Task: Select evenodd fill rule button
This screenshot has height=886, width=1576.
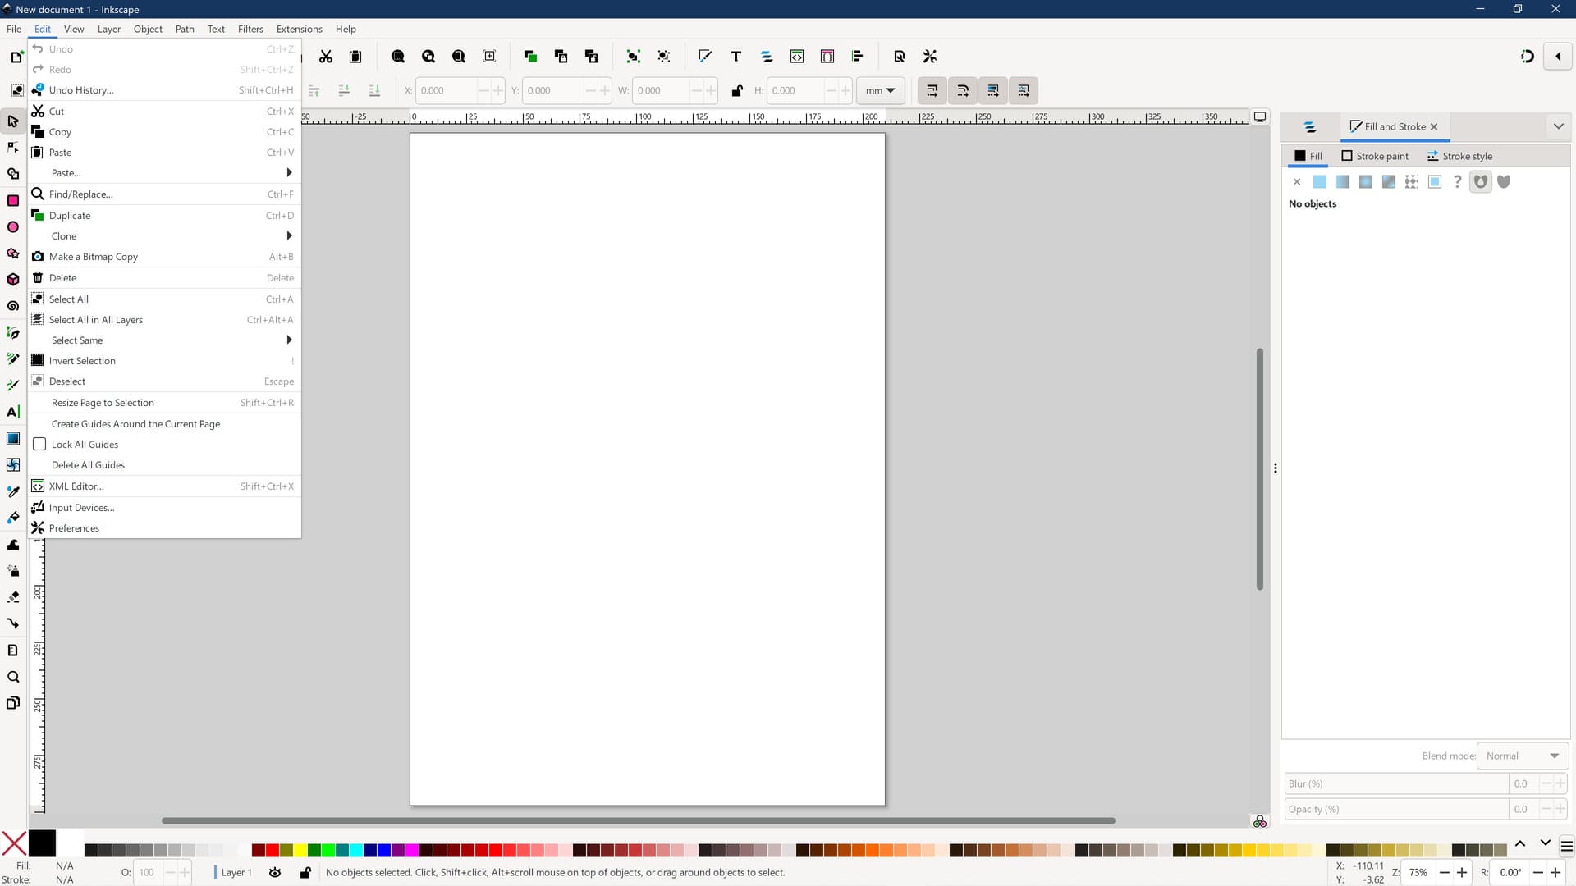Action: pyautogui.click(x=1481, y=182)
